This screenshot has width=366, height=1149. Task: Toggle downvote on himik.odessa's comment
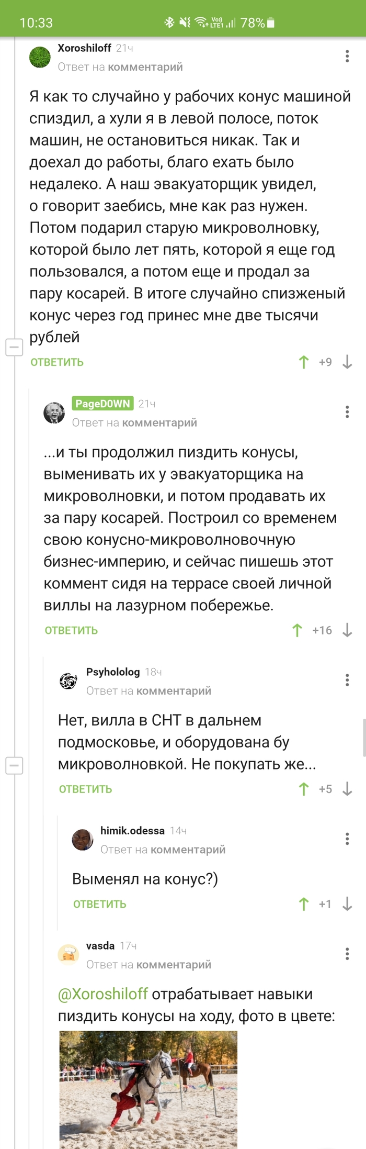346,904
